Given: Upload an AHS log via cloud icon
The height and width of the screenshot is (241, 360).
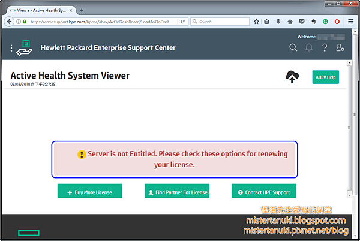Looking at the screenshot, I should coord(292,77).
